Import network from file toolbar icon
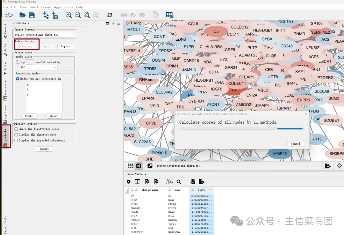 click(x=46, y=15)
